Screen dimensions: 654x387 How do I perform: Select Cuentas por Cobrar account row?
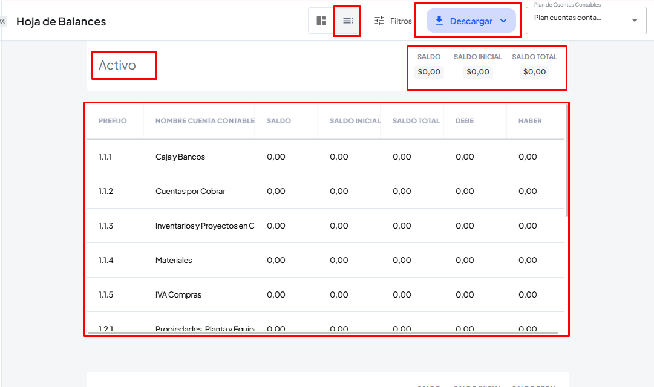(x=325, y=192)
